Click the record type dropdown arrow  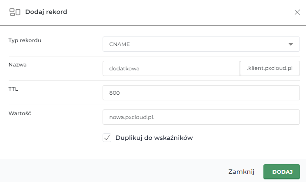pyautogui.click(x=290, y=44)
